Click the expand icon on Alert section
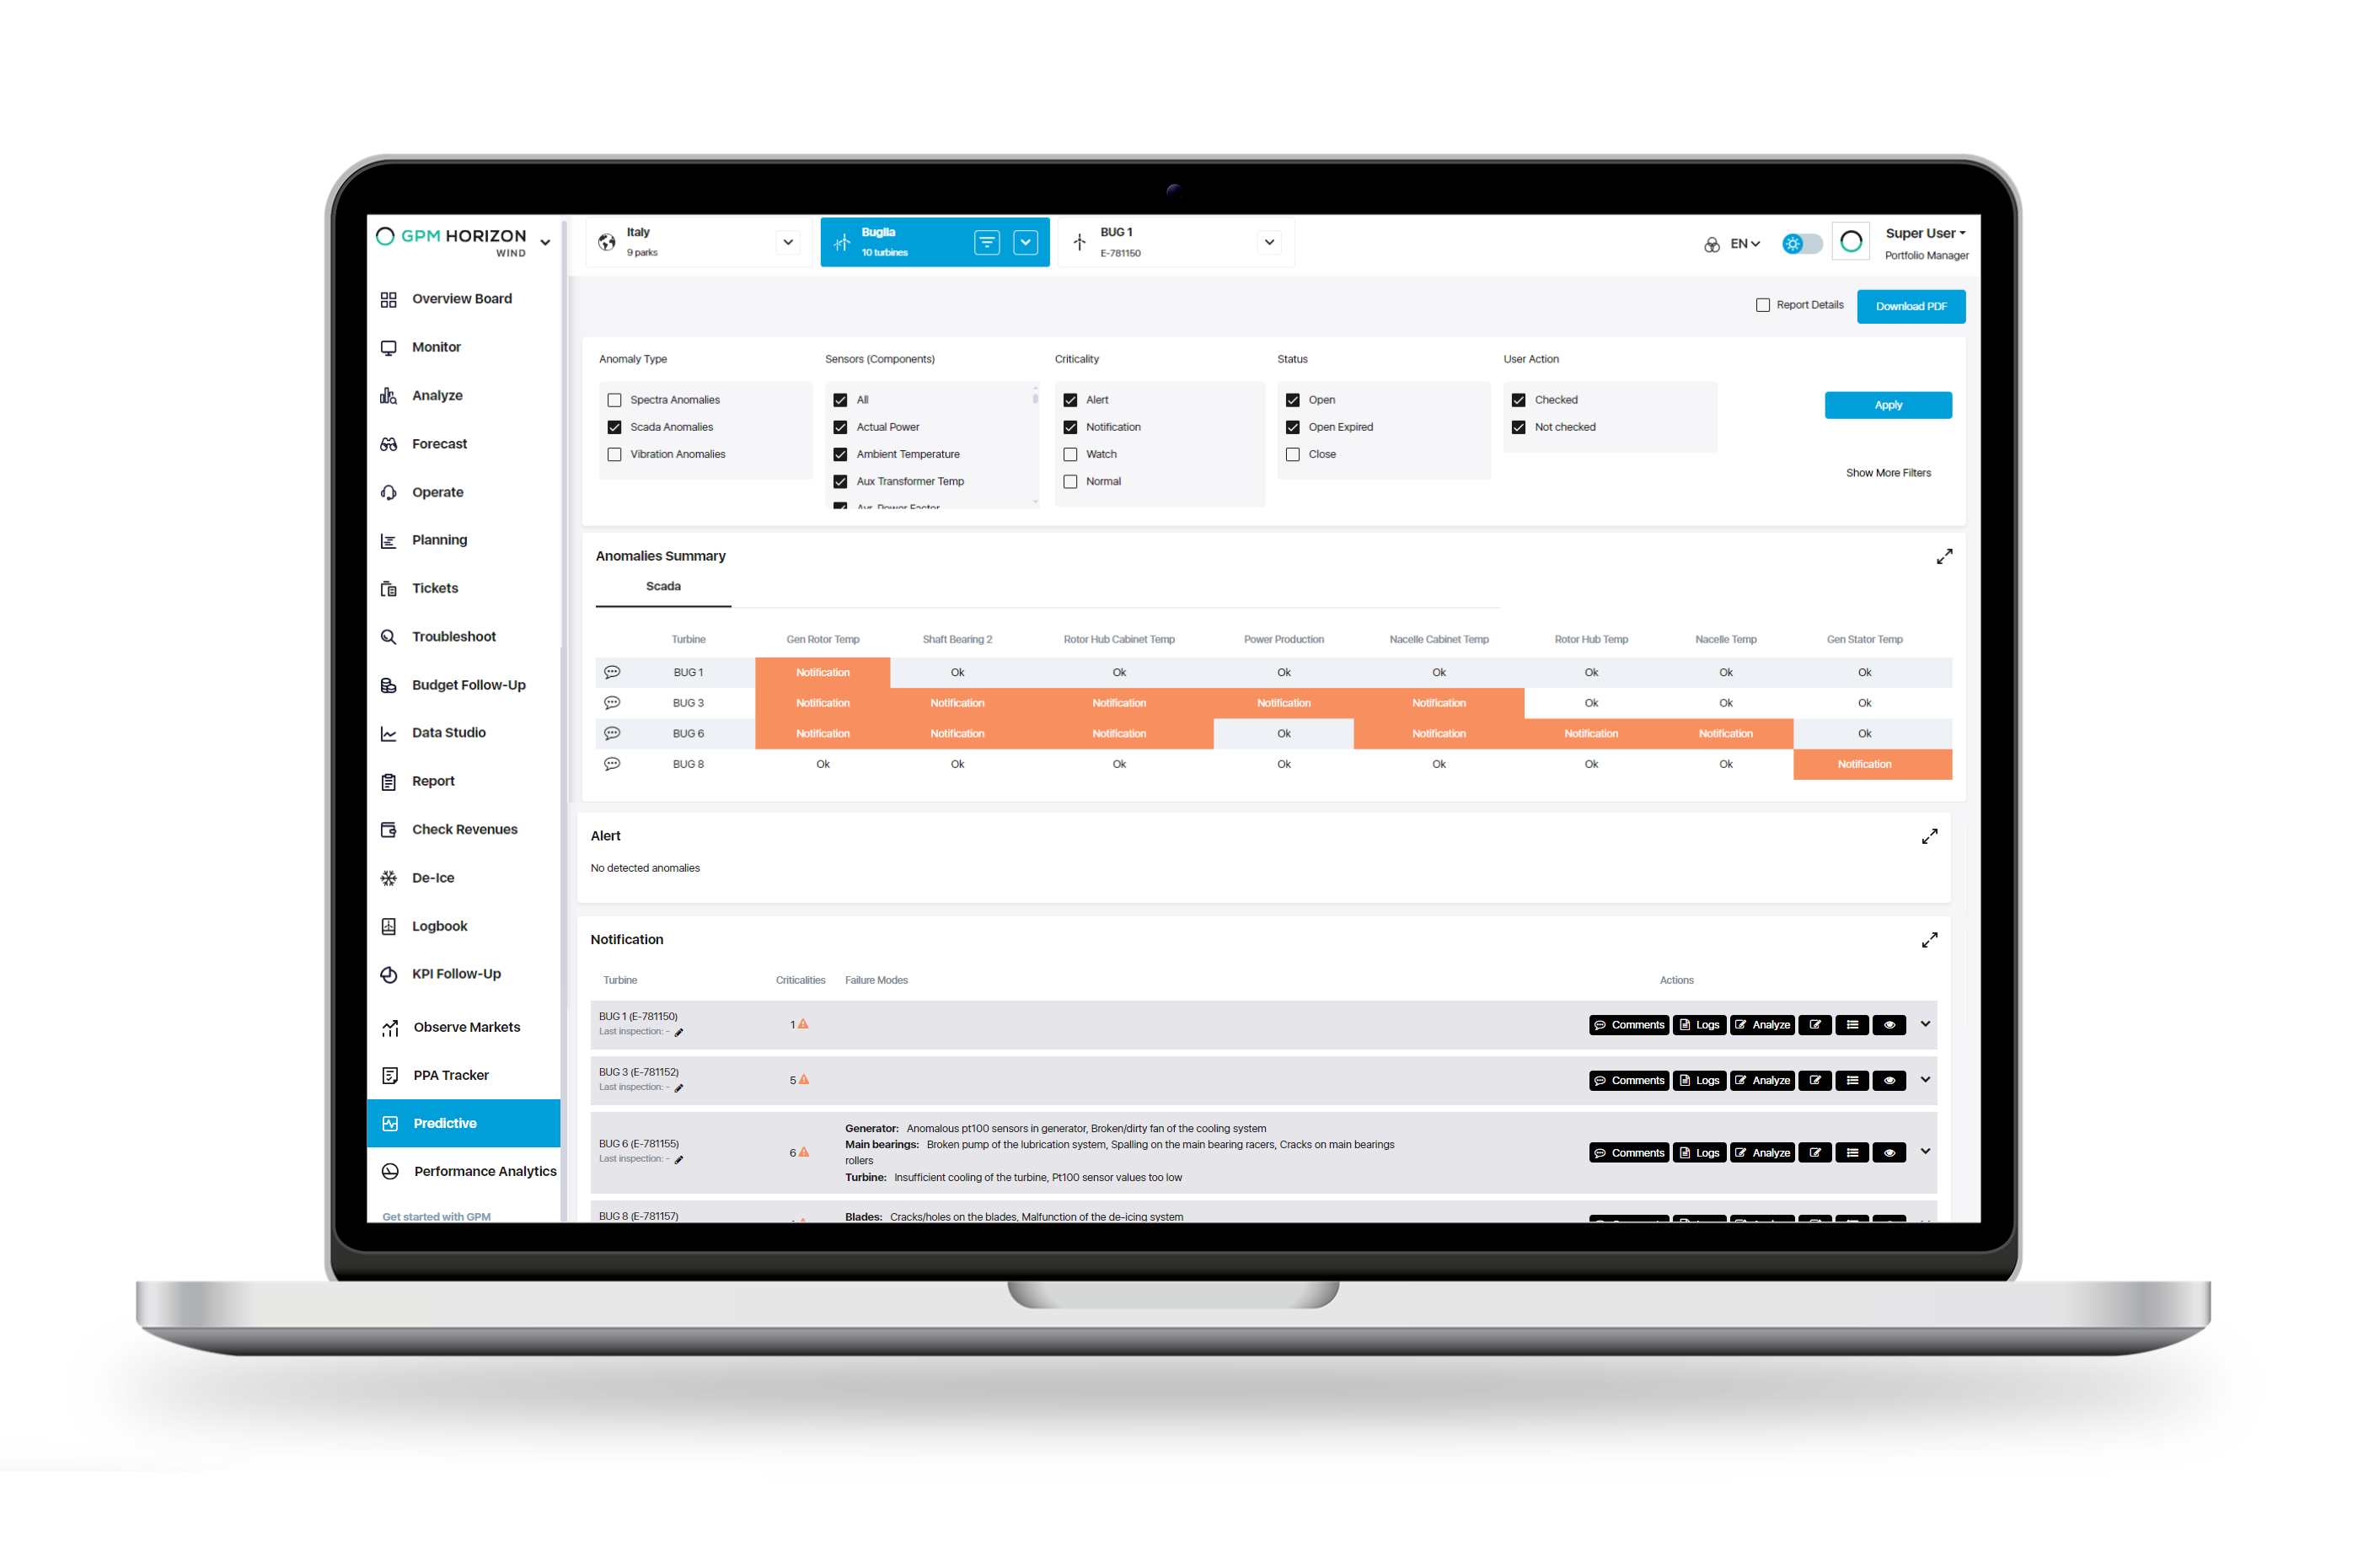The height and width of the screenshot is (1568, 2353). (x=1930, y=835)
